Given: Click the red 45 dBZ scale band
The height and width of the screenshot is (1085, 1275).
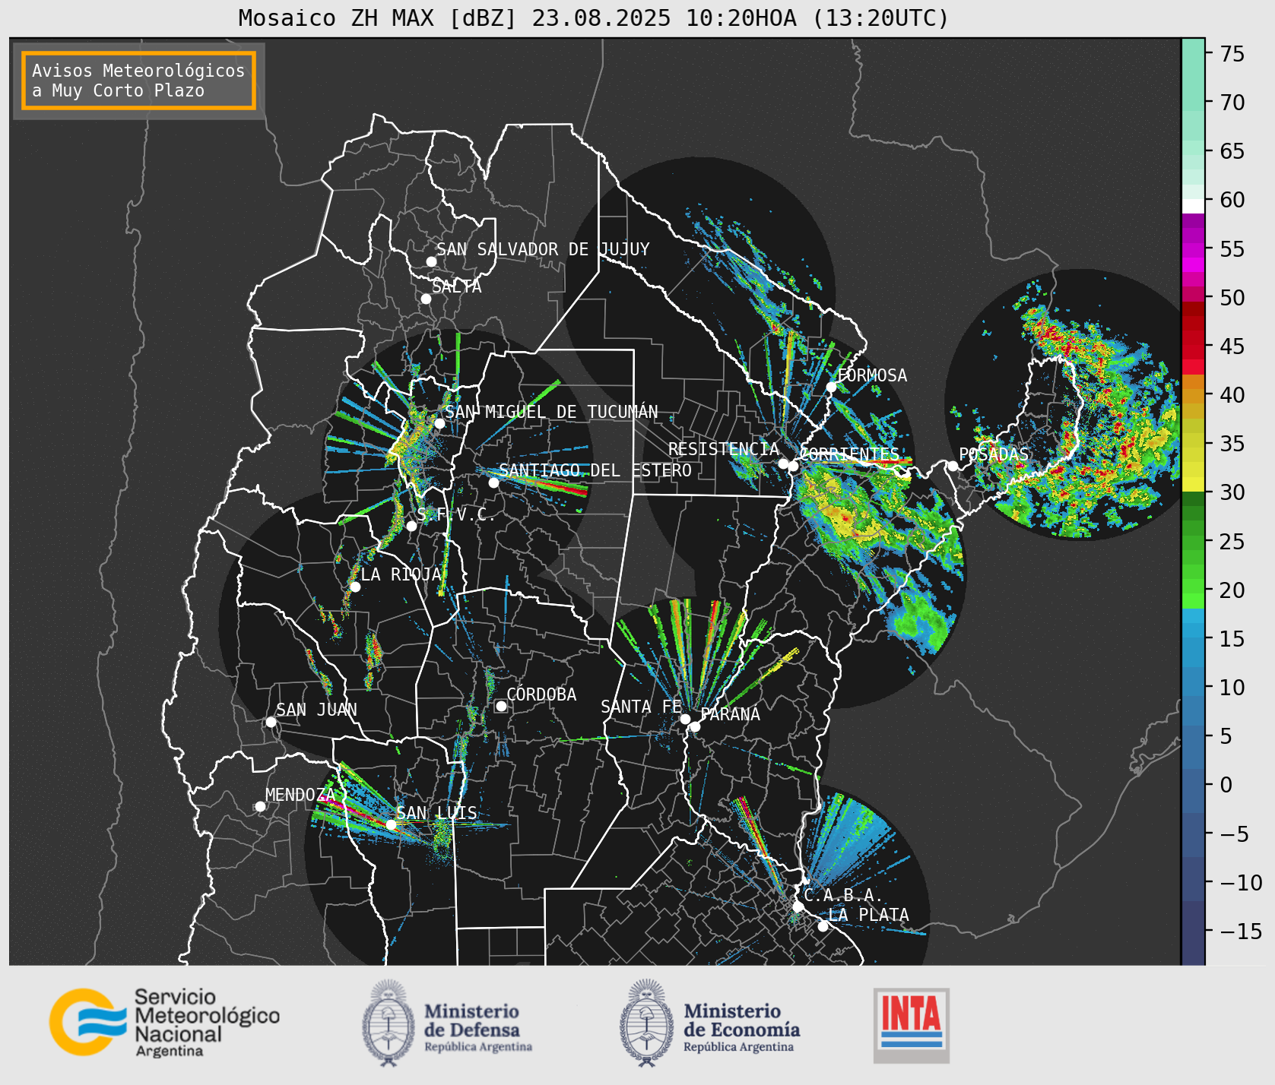Looking at the screenshot, I should click(1193, 347).
